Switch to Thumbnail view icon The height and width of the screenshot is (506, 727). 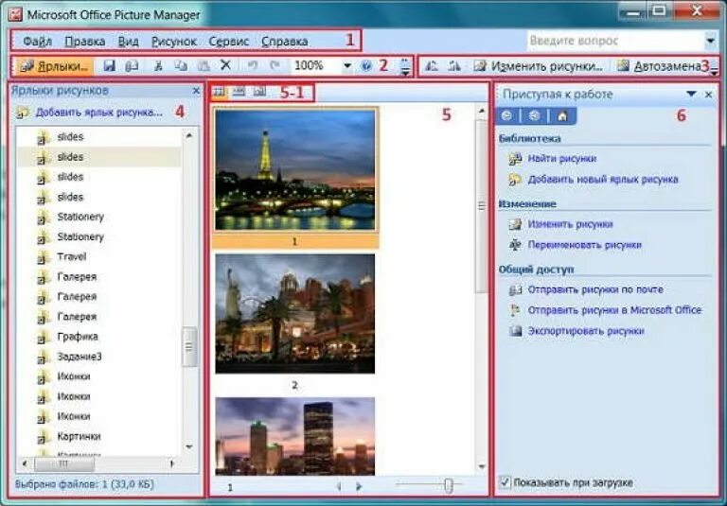tap(219, 92)
